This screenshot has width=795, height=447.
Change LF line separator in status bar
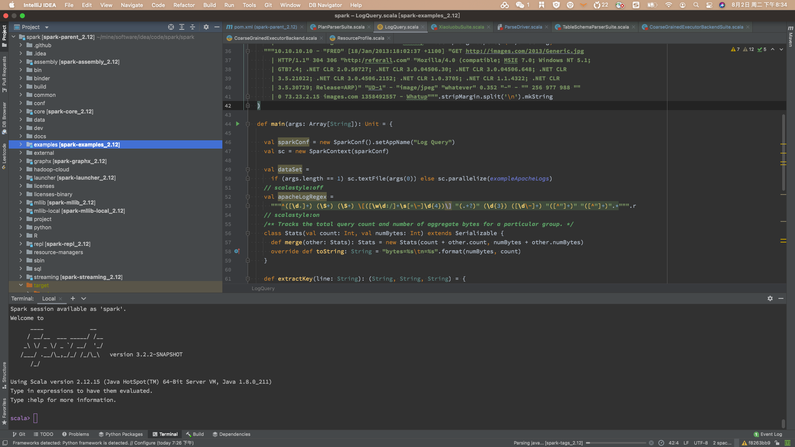click(686, 443)
